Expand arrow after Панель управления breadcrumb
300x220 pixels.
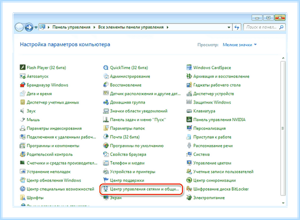click(x=94, y=27)
